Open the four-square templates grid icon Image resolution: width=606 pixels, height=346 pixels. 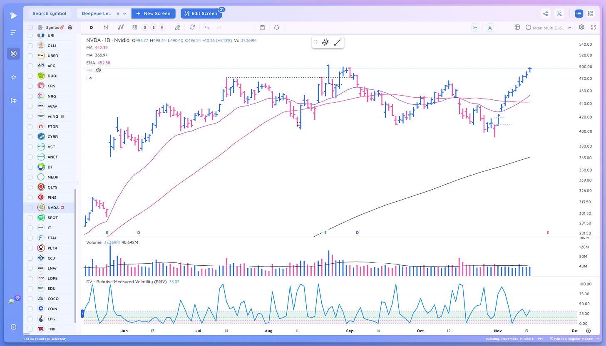(x=135, y=27)
